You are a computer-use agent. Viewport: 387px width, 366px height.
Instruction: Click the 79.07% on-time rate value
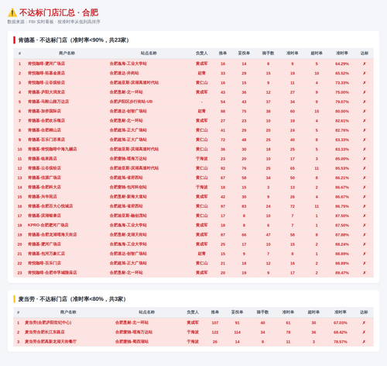[x=342, y=102]
